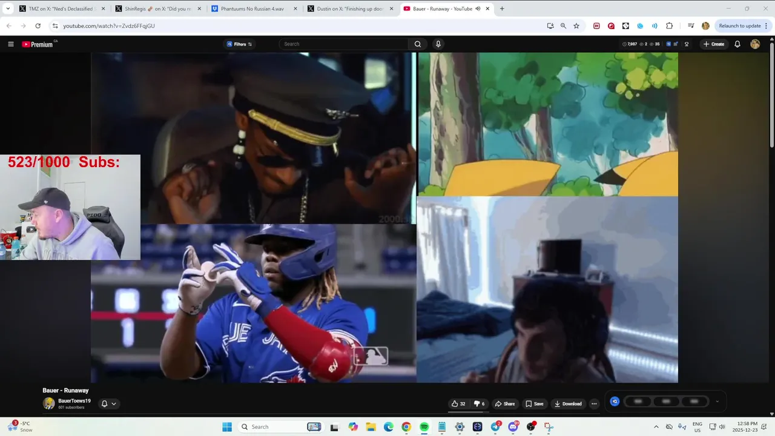
Task: Click the youtube.com address bar URL
Action: click(x=109, y=26)
